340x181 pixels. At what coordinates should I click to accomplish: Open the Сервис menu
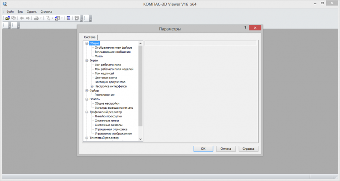[32, 12]
